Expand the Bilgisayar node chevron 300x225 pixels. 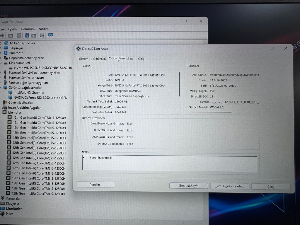tap(1, 48)
